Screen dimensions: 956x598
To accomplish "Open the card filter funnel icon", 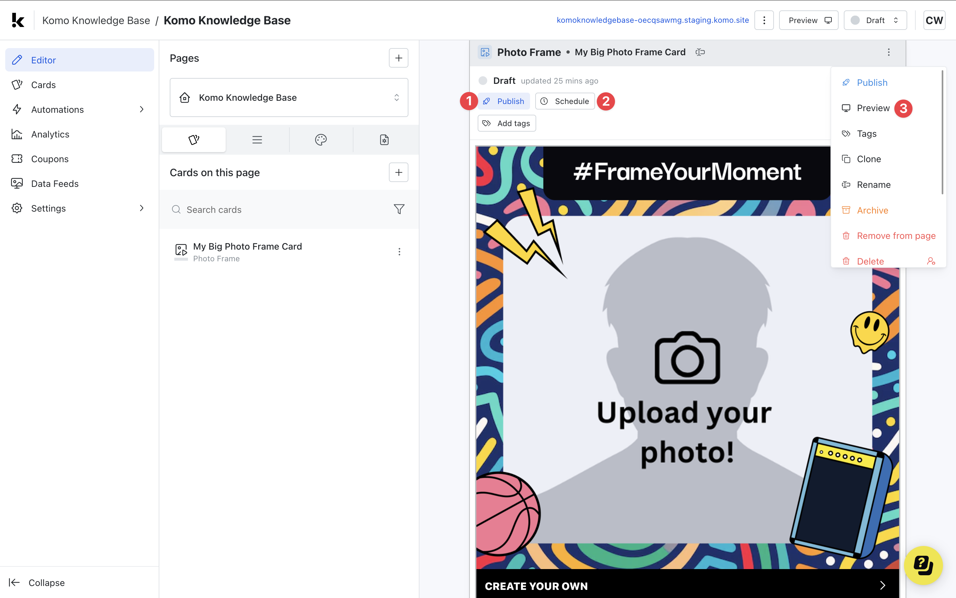I will (399, 209).
